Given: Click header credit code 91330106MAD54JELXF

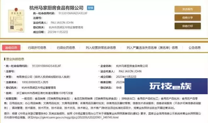Looking at the screenshot, I should coord(73,13).
